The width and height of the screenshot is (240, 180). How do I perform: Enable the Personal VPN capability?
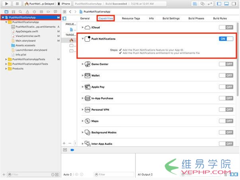coord(226,109)
